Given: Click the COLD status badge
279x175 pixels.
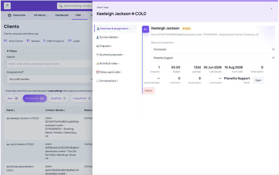Looking at the screenshot, I should 186,28.
